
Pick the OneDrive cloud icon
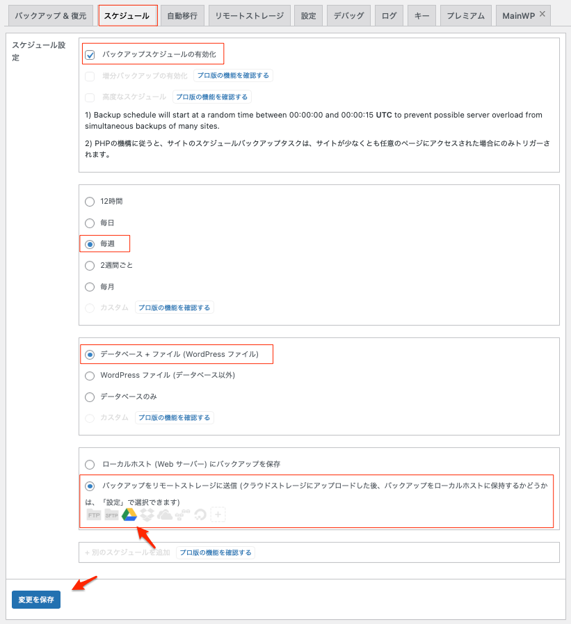click(165, 515)
